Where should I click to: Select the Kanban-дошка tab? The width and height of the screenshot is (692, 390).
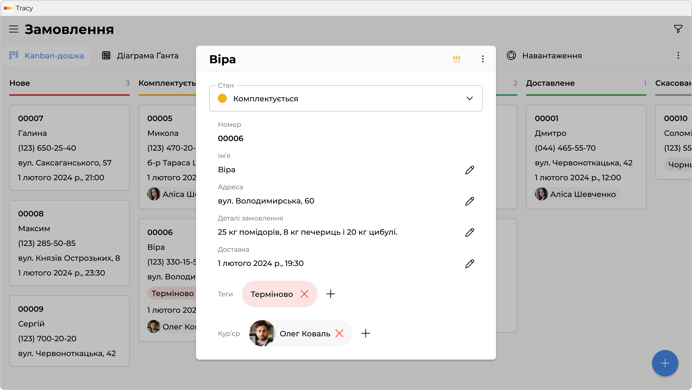(47, 56)
